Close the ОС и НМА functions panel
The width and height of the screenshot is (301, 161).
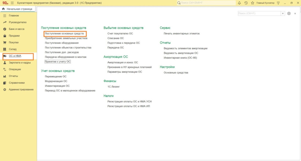tap(295, 13)
